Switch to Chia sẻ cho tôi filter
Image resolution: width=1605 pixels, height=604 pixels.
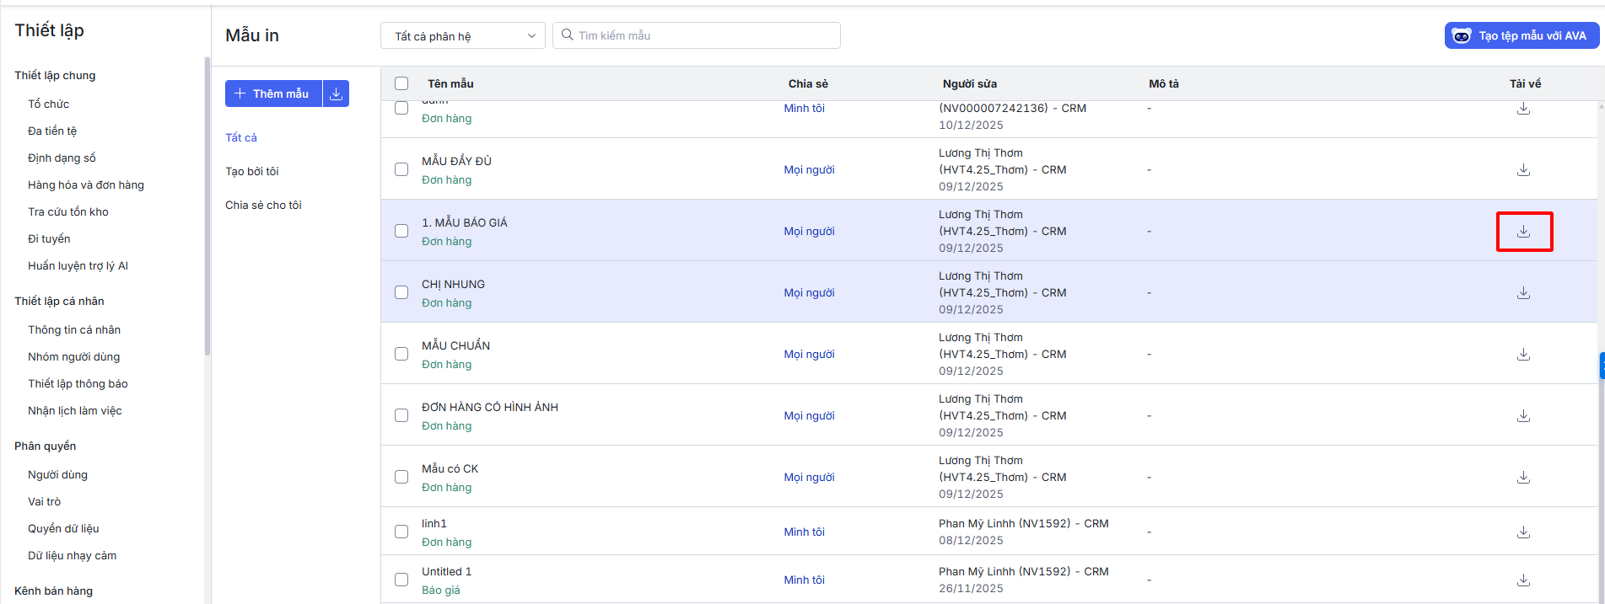[x=263, y=206]
